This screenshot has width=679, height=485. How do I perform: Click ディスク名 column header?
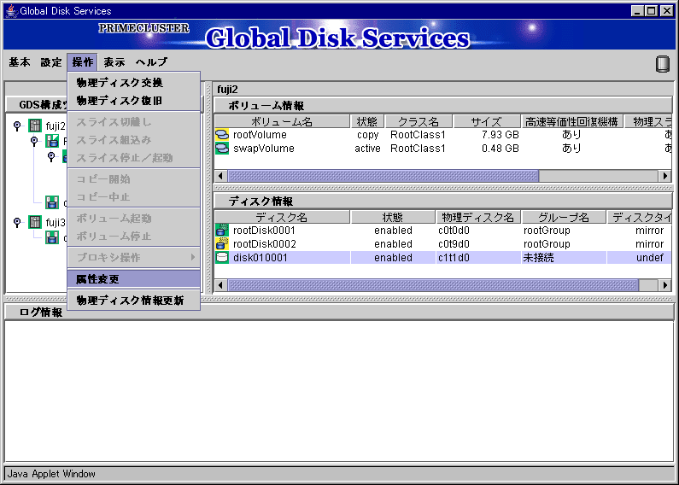click(x=282, y=217)
